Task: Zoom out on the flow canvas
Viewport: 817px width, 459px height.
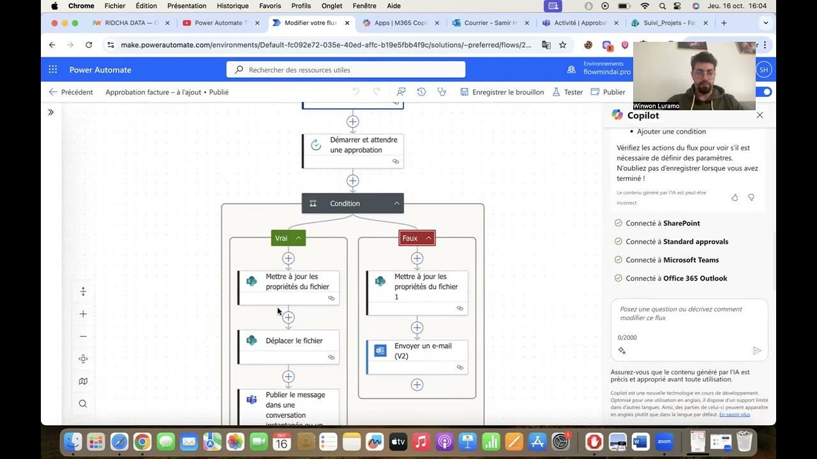Action: 83,336
